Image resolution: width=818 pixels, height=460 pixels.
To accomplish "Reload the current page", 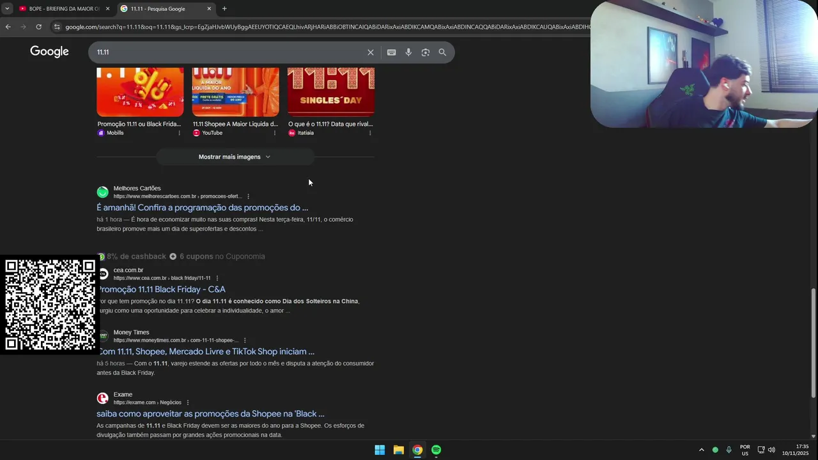I will 38,27.
